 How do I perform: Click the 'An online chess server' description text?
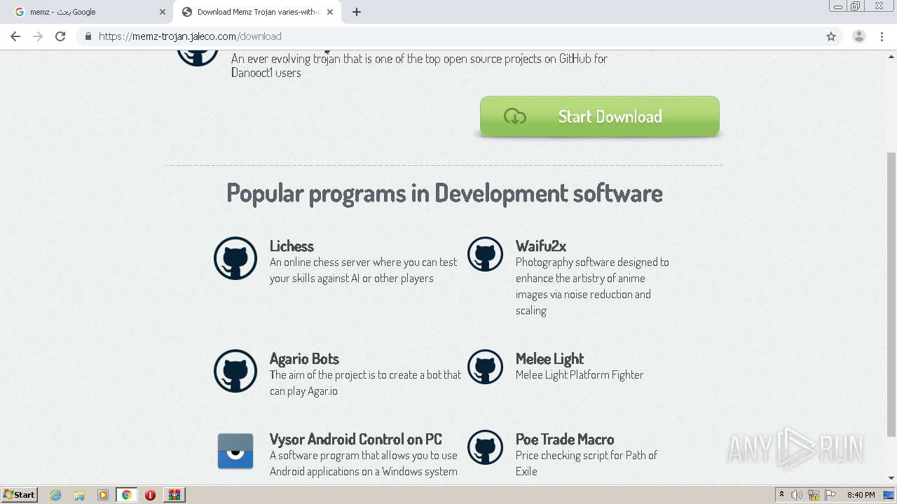[x=363, y=270]
